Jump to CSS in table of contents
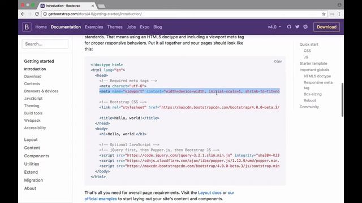The image size is (362, 203). [307, 51]
